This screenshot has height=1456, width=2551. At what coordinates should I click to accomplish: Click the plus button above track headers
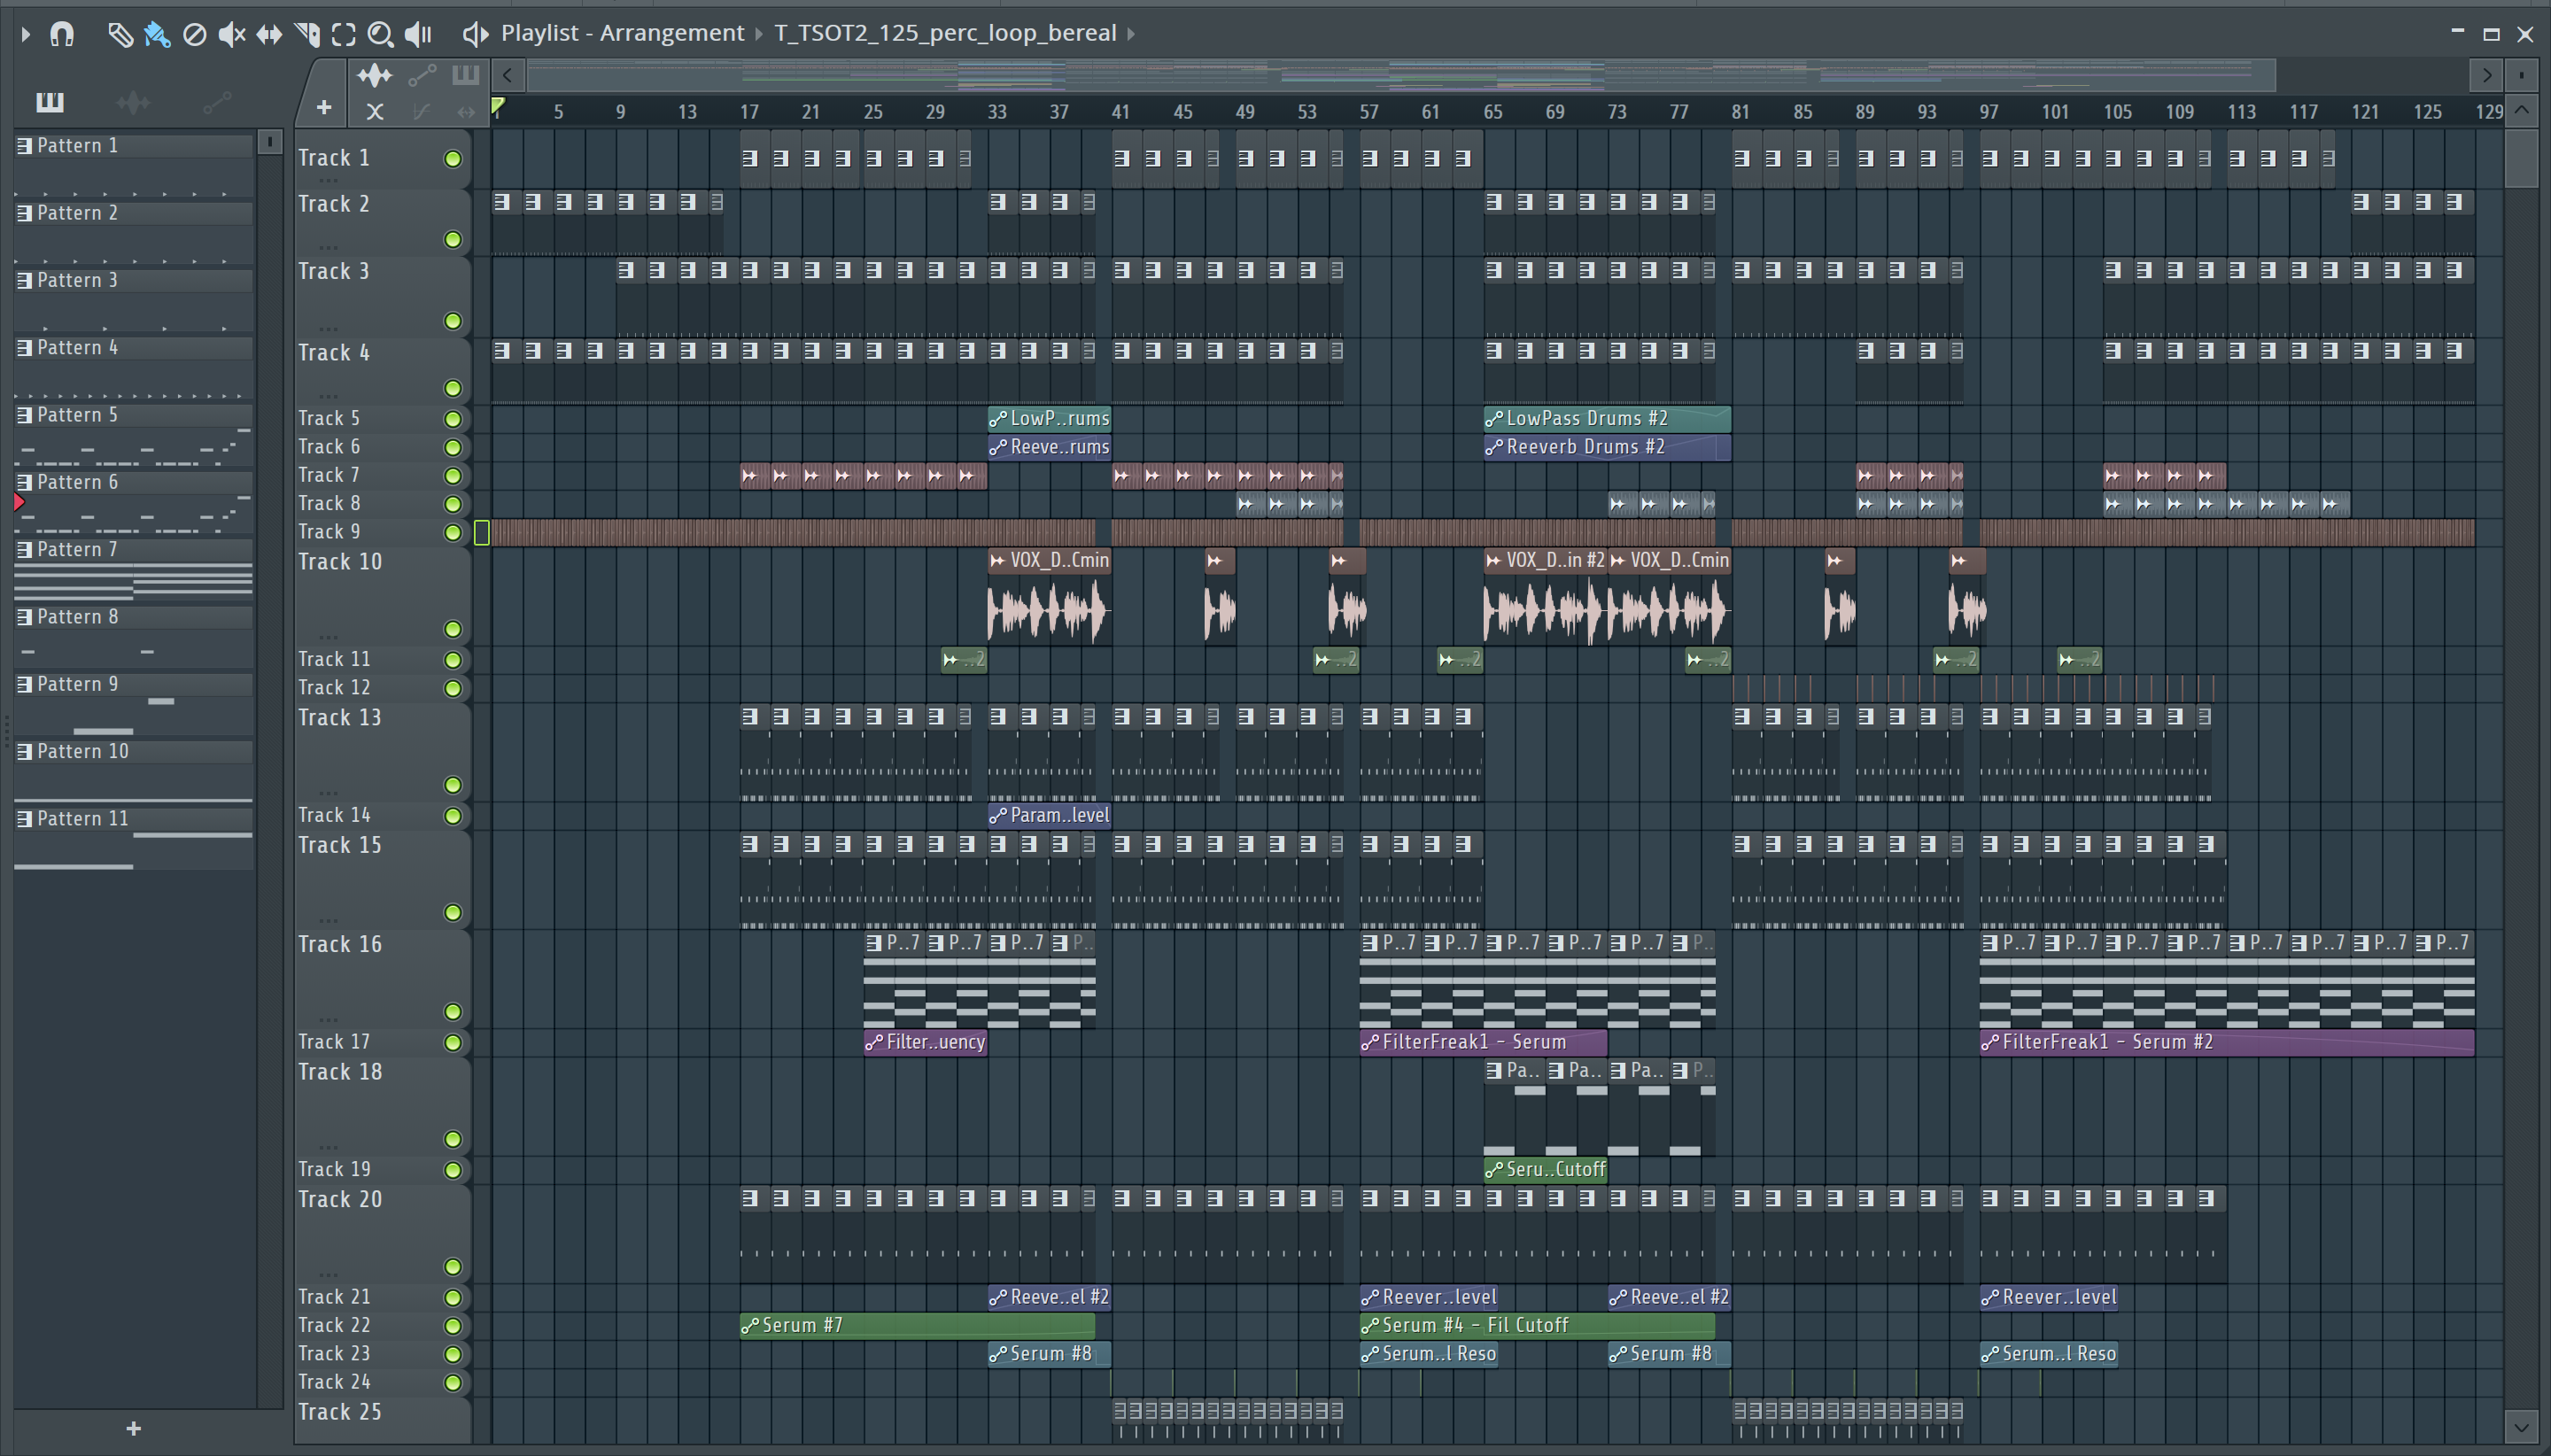324,107
